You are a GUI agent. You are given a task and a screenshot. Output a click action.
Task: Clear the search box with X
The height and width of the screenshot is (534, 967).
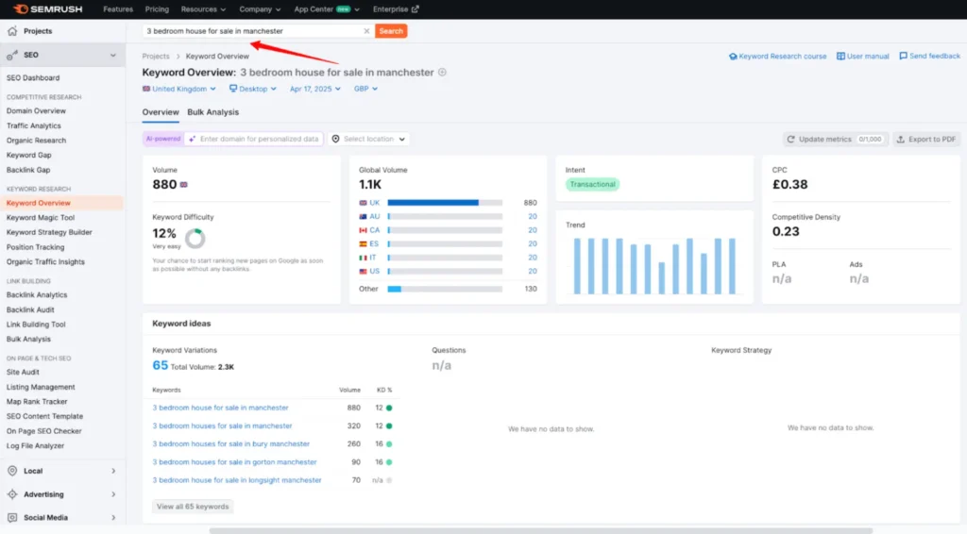point(366,31)
